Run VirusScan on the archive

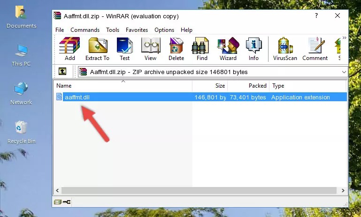coord(285,49)
